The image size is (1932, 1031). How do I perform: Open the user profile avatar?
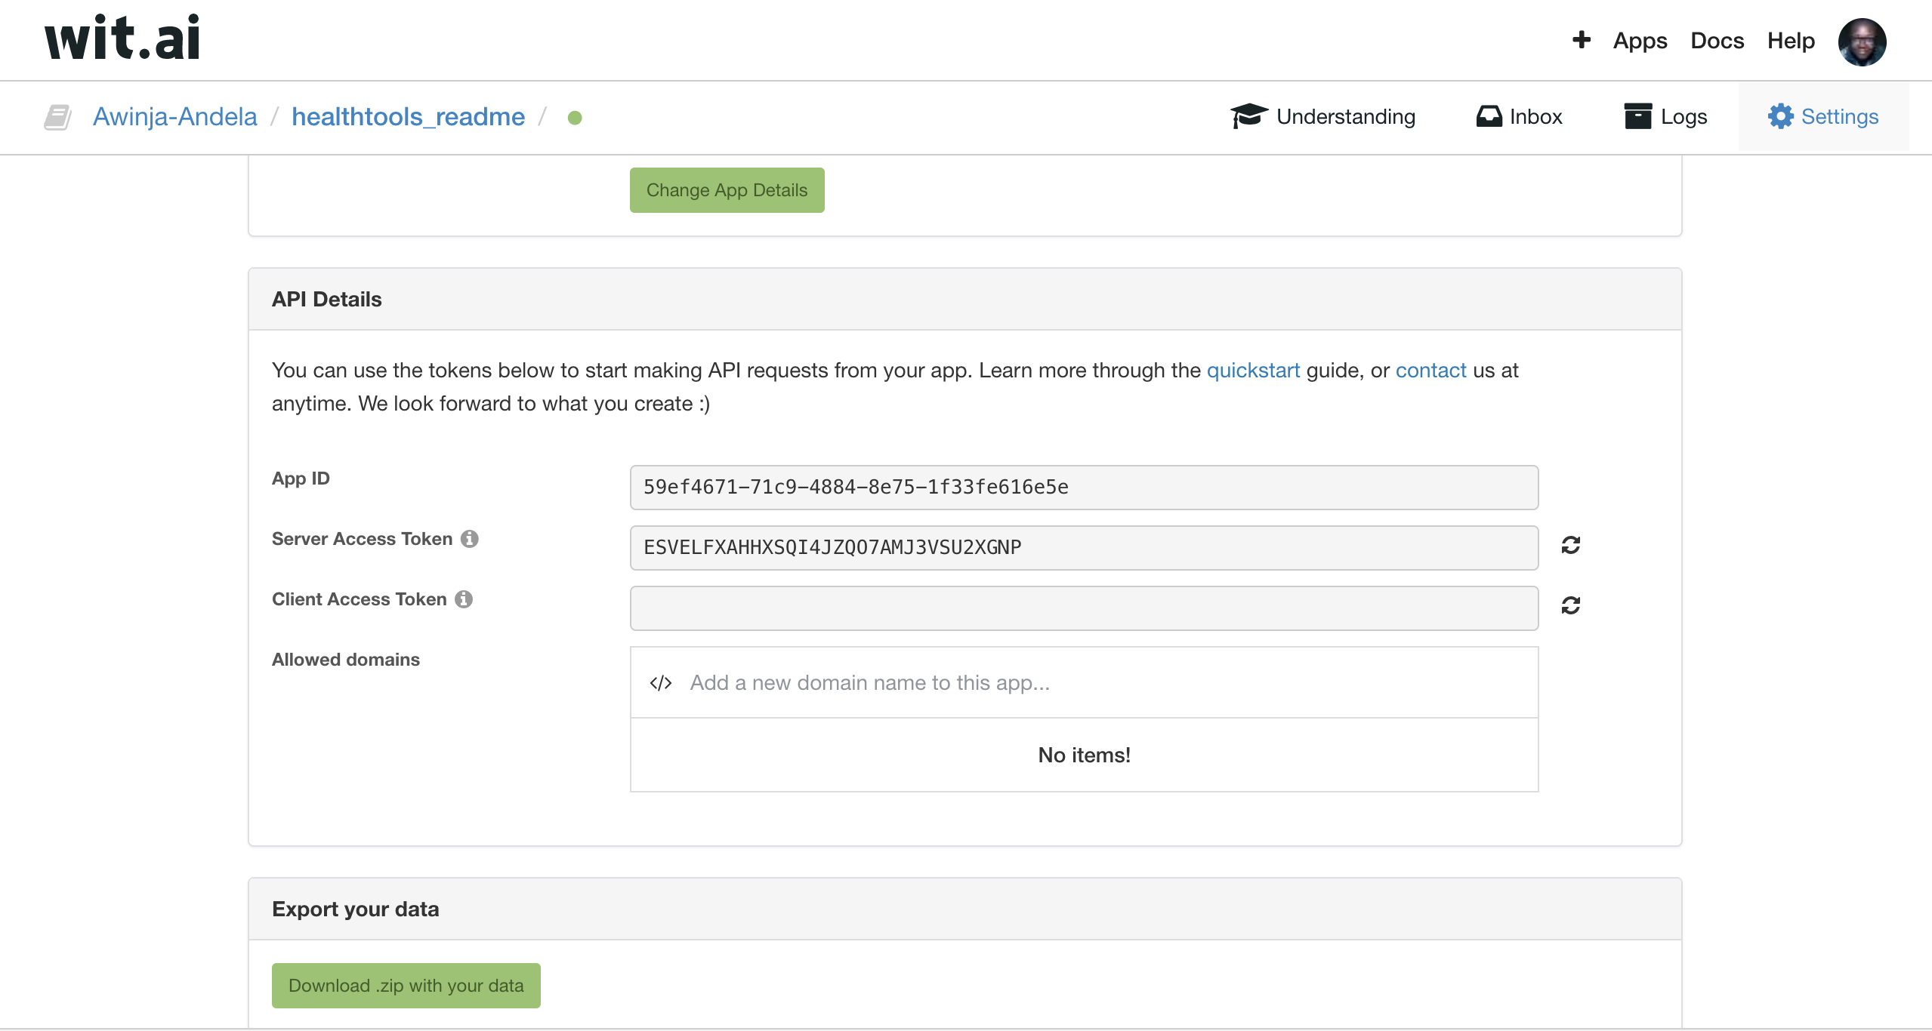point(1861,42)
